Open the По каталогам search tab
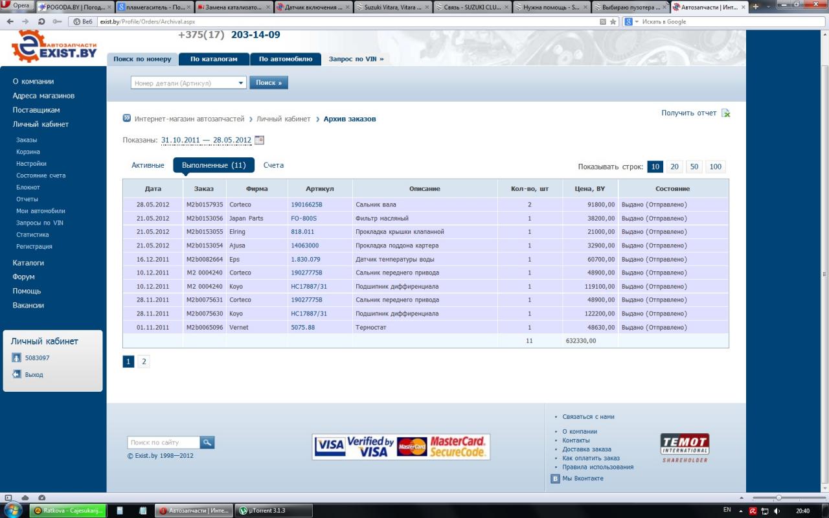 (214, 59)
